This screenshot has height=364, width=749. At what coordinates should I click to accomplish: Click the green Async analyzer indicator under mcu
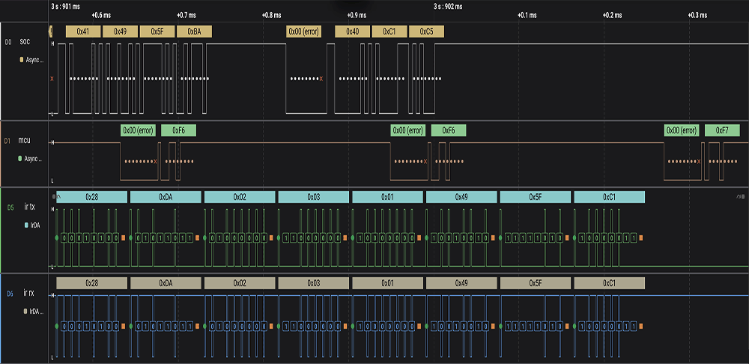point(19,158)
